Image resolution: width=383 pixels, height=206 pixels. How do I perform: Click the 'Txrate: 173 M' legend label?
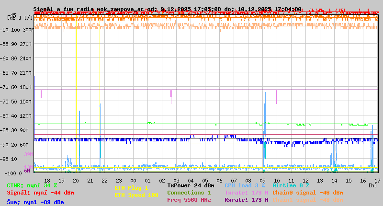point(247,193)
